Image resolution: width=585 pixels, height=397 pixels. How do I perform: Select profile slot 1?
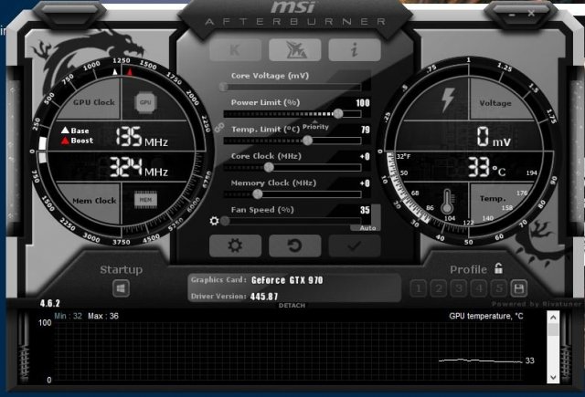[419, 288]
